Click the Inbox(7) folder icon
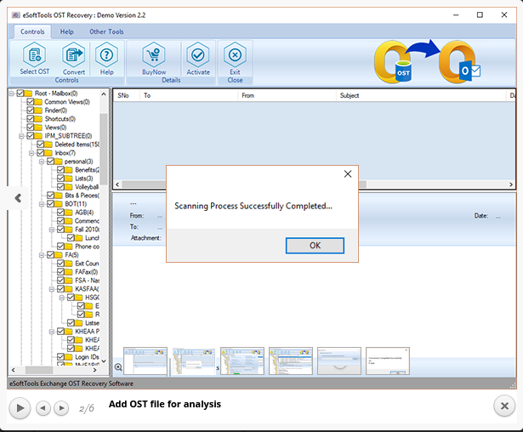The height and width of the screenshot is (432, 523). (48, 153)
